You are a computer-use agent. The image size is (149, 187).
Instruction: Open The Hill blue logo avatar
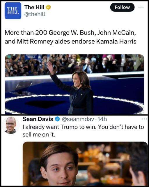[13, 11]
